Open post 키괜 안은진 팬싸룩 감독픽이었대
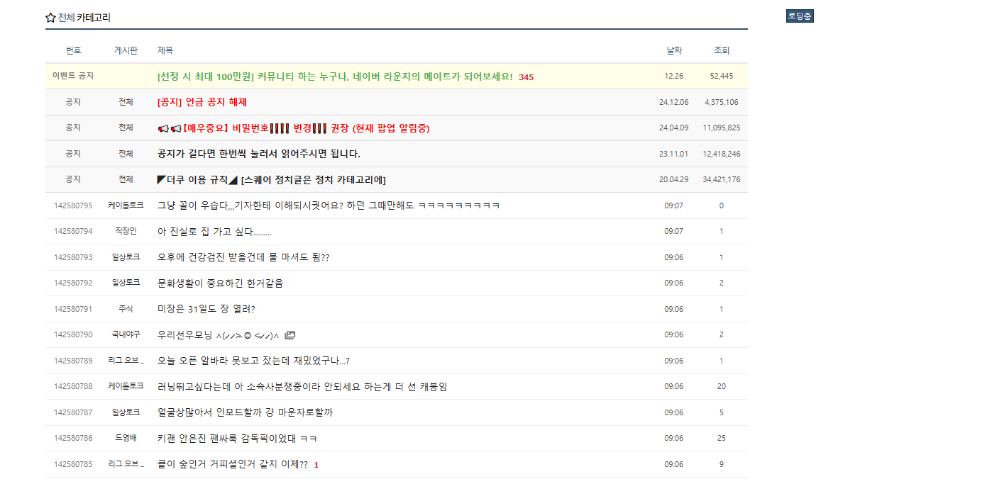Viewport: 987px width, 479px height. coord(237,439)
